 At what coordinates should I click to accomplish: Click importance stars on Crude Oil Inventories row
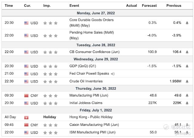coord(50,81)
